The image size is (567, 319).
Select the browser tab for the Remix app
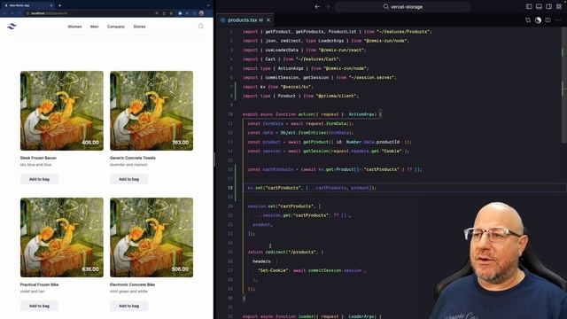(28, 5)
